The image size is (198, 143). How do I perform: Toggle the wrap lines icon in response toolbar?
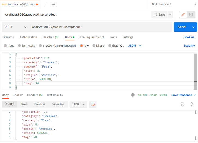93,104
